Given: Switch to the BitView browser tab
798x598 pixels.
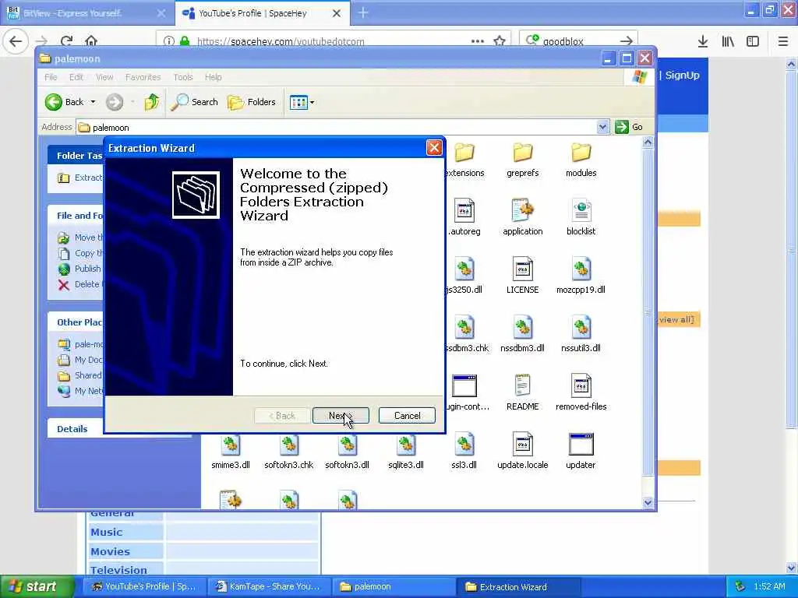Looking at the screenshot, I should tap(87, 13).
